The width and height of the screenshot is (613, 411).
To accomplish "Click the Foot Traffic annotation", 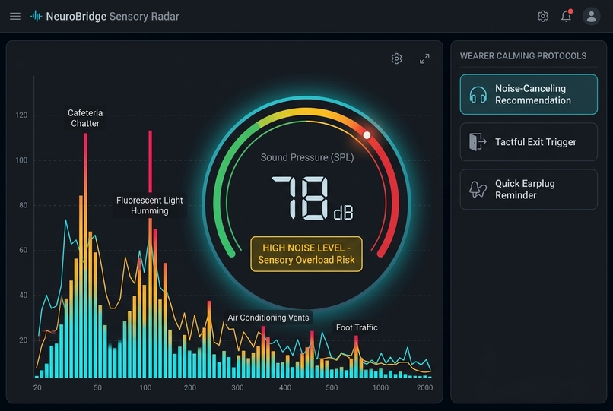I will pyautogui.click(x=357, y=327).
